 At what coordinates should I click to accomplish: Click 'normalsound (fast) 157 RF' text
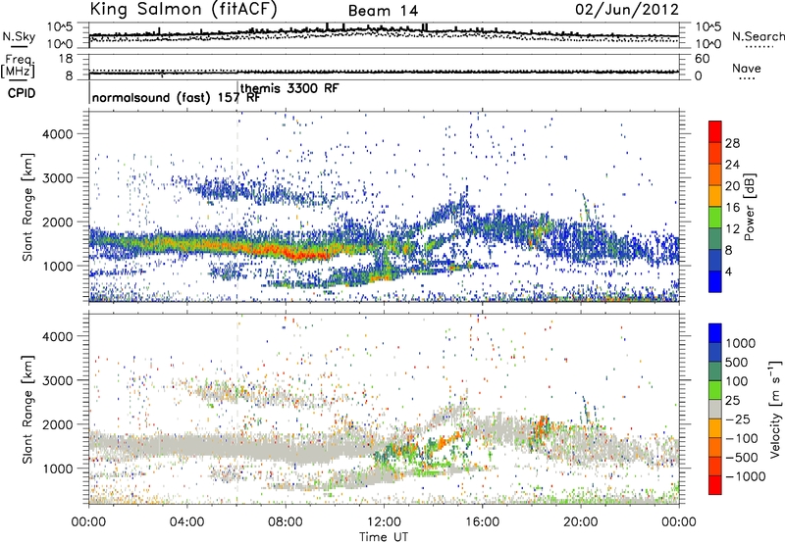(x=177, y=97)
